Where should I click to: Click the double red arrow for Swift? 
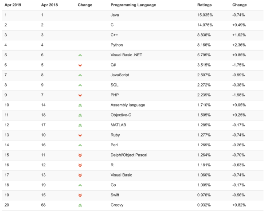tap(80, 195)
